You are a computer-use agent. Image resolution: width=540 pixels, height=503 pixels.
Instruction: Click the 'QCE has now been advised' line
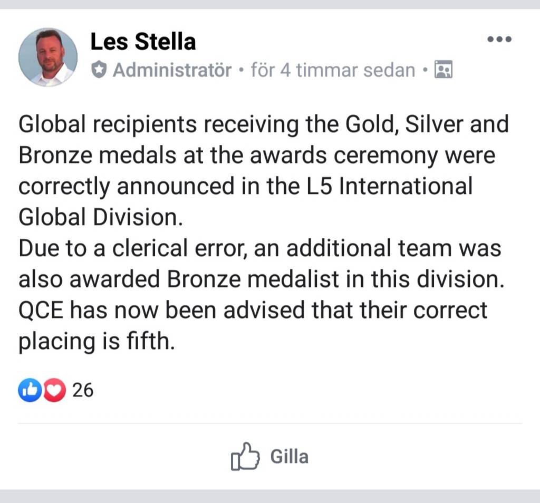click(x=253, y=311)
